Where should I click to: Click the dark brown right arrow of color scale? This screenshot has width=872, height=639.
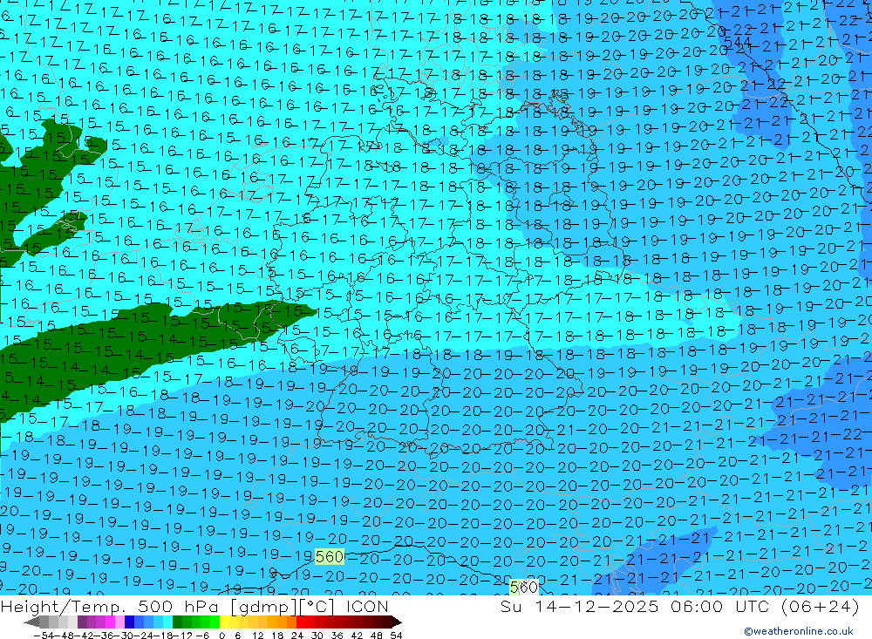[397, 622]
